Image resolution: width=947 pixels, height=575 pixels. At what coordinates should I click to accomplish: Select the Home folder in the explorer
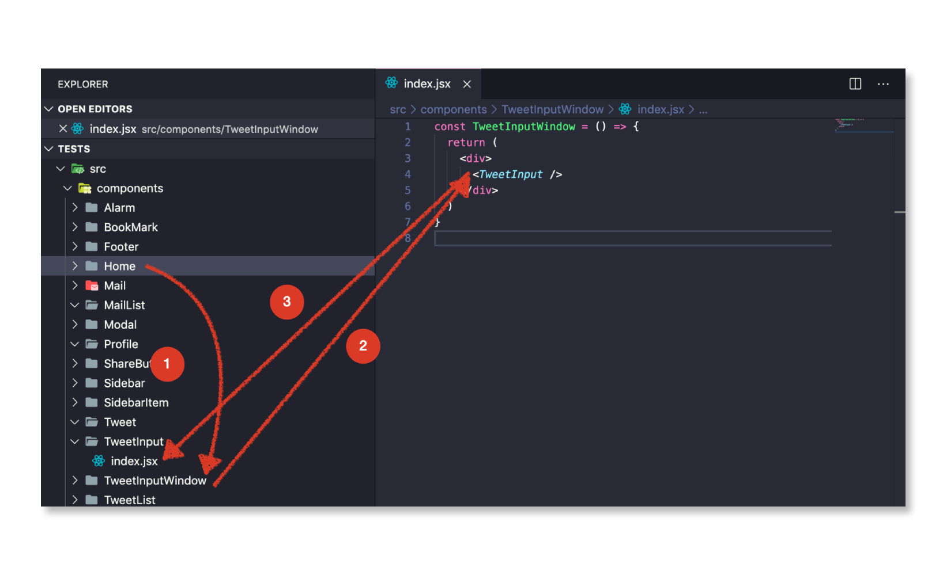click(119, 266)
